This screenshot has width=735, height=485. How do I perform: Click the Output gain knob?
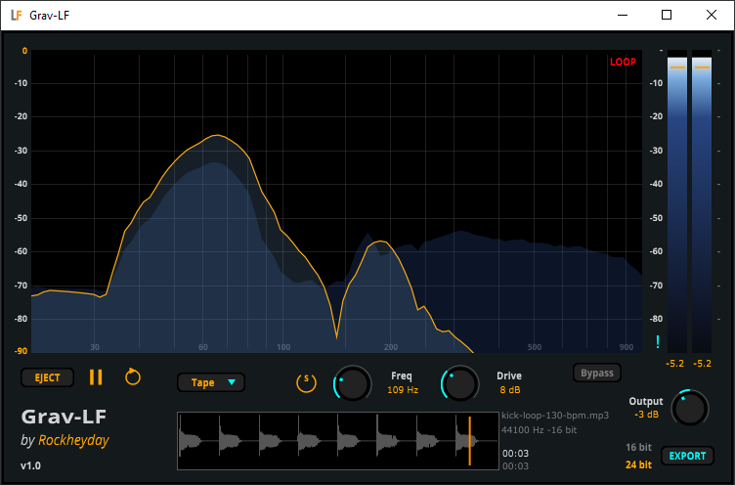[x=690, y=408]
